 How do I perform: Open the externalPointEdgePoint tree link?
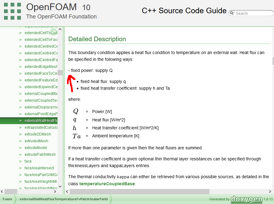coord(41,114)
